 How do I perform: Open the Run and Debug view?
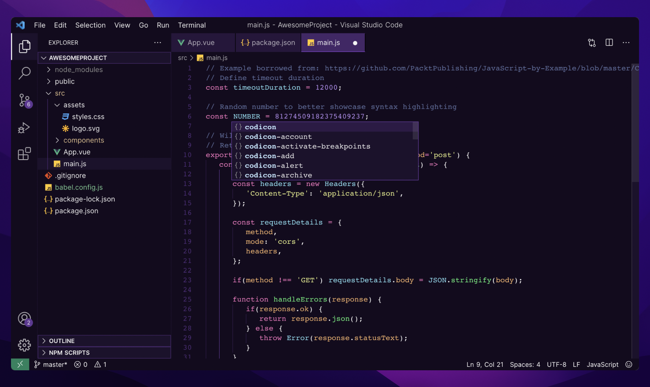pos(24,128)
